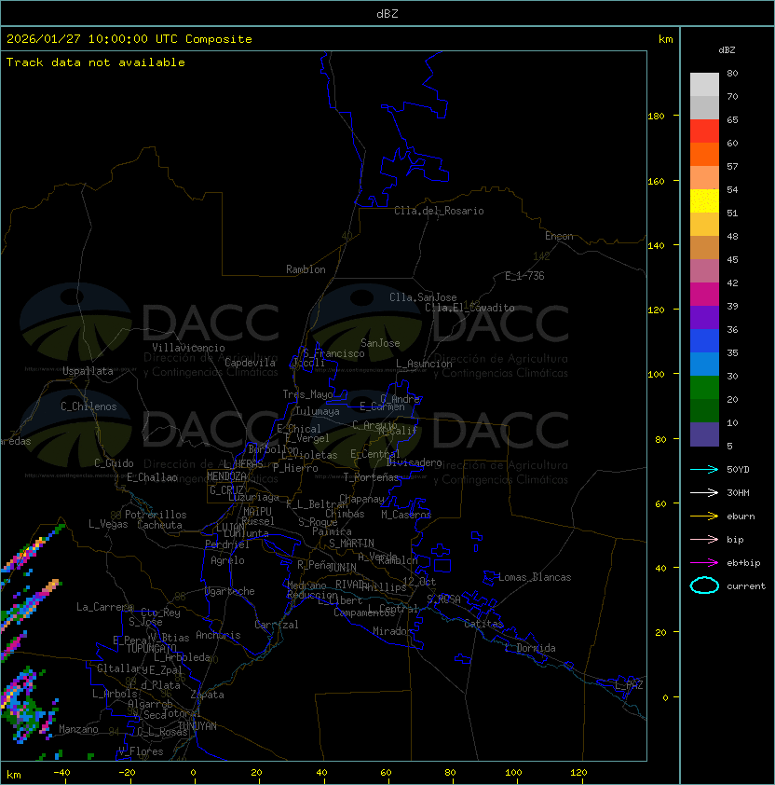Viewport: 775px width, 785px height.
Task: Click the 'Mirador' map label
Action: [x=392, y=631]
